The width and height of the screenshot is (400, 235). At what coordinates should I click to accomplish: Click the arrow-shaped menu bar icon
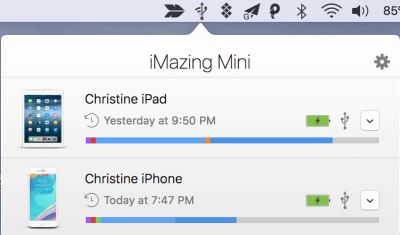pyautogui.click(x=174, y=11)
